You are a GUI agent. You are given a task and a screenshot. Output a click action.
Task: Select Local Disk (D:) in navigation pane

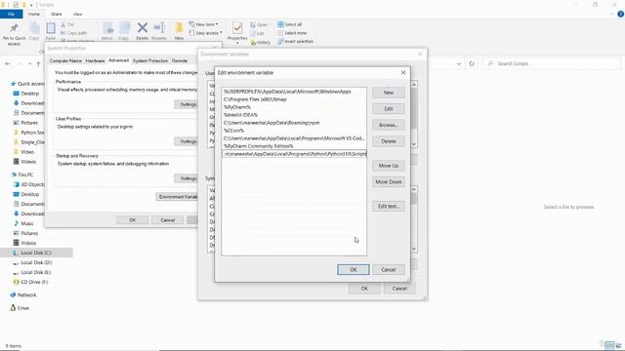36,262
